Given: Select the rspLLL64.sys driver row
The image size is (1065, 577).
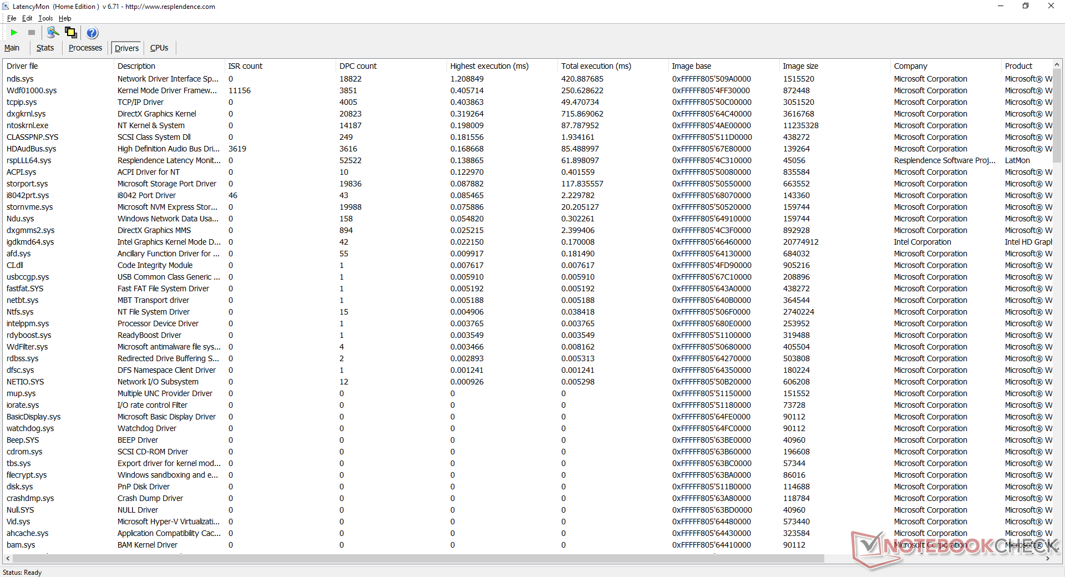Looking at the screenshot, I should [528, 160].
